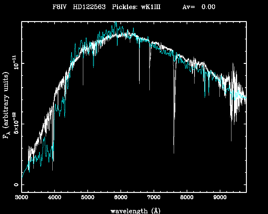Click the 9000 wavelength tick label
The image size is (268, 214).
tap(220, 198)
